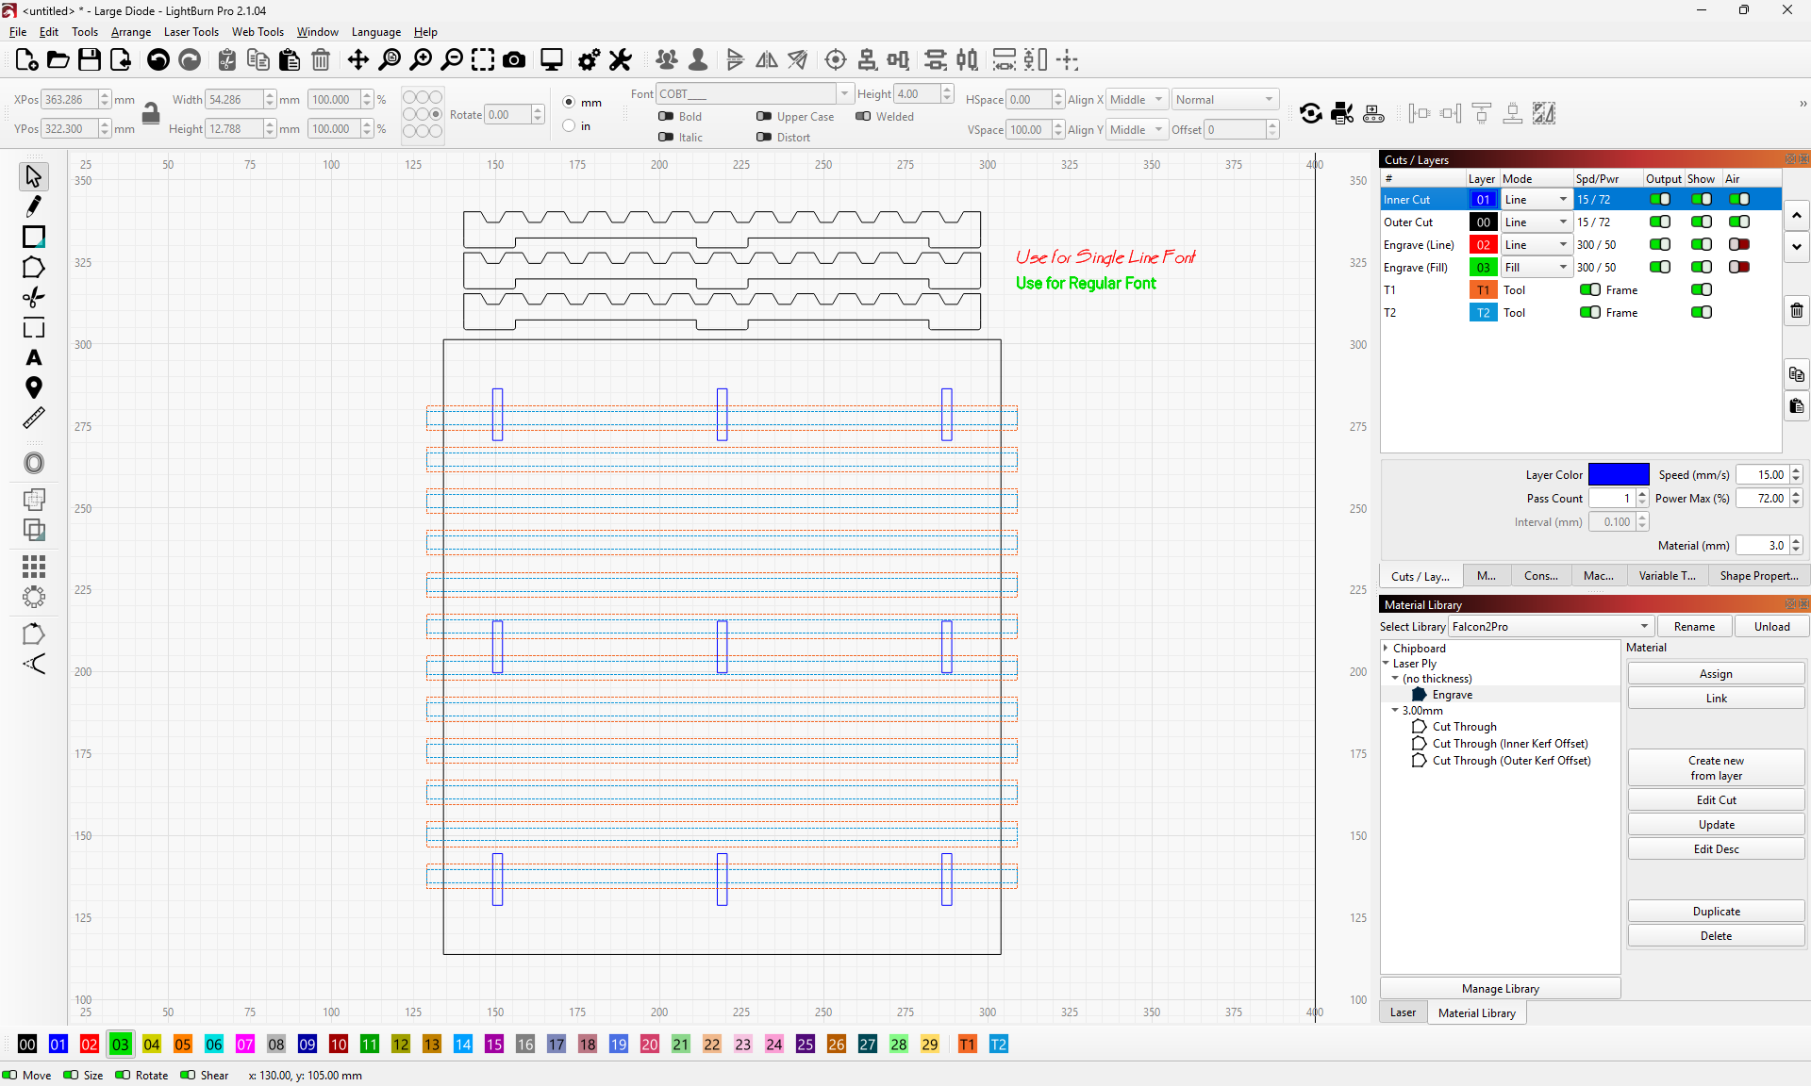Toggle Output for Inner Cut layer
This screenshot has height=1086, width=1811.
[x=1660, y=199]
